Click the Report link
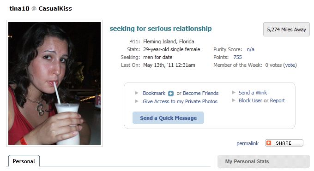 click(x=278, y=100)
